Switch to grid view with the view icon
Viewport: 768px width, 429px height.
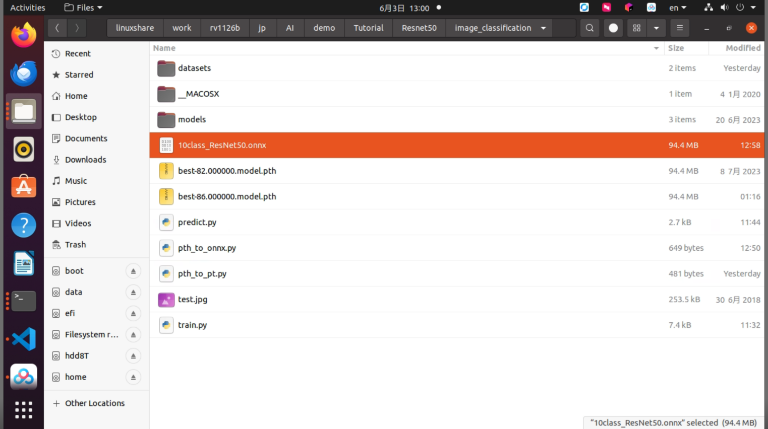(x=637, y=28)
